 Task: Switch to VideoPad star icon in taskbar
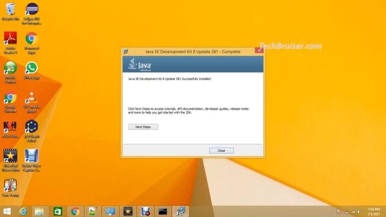[128, 212]
